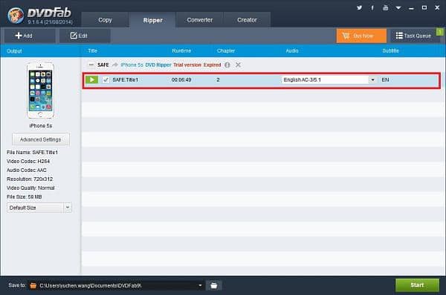
Task: Click the Add button
Action: click(30, 36)
